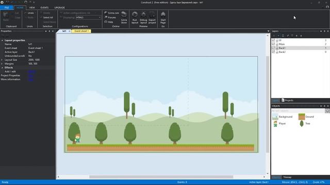Click the Objects search input field

click(298, 110)
